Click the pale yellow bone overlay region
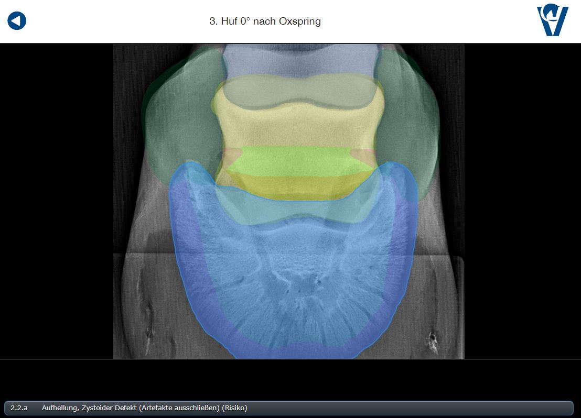Image resolution: width=581 pixels, height=418 pixels. [299, 128]
